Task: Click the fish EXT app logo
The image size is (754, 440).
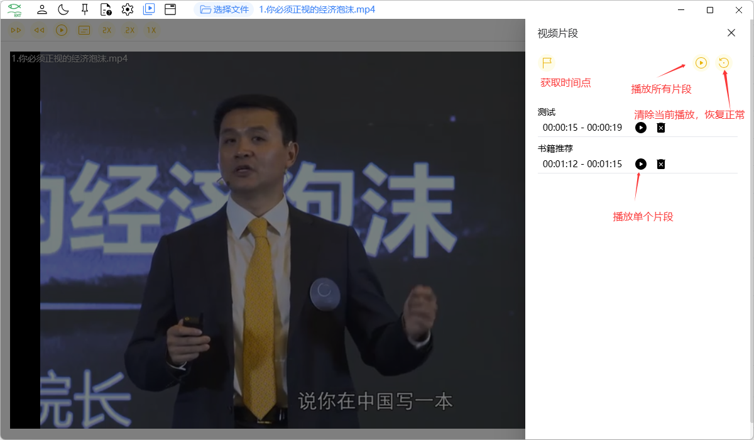Action: [x=14, y=9]
